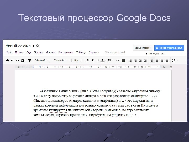189x142 pixels.
Task: Toggle underline formatting
Action: (x=97, y=60)
